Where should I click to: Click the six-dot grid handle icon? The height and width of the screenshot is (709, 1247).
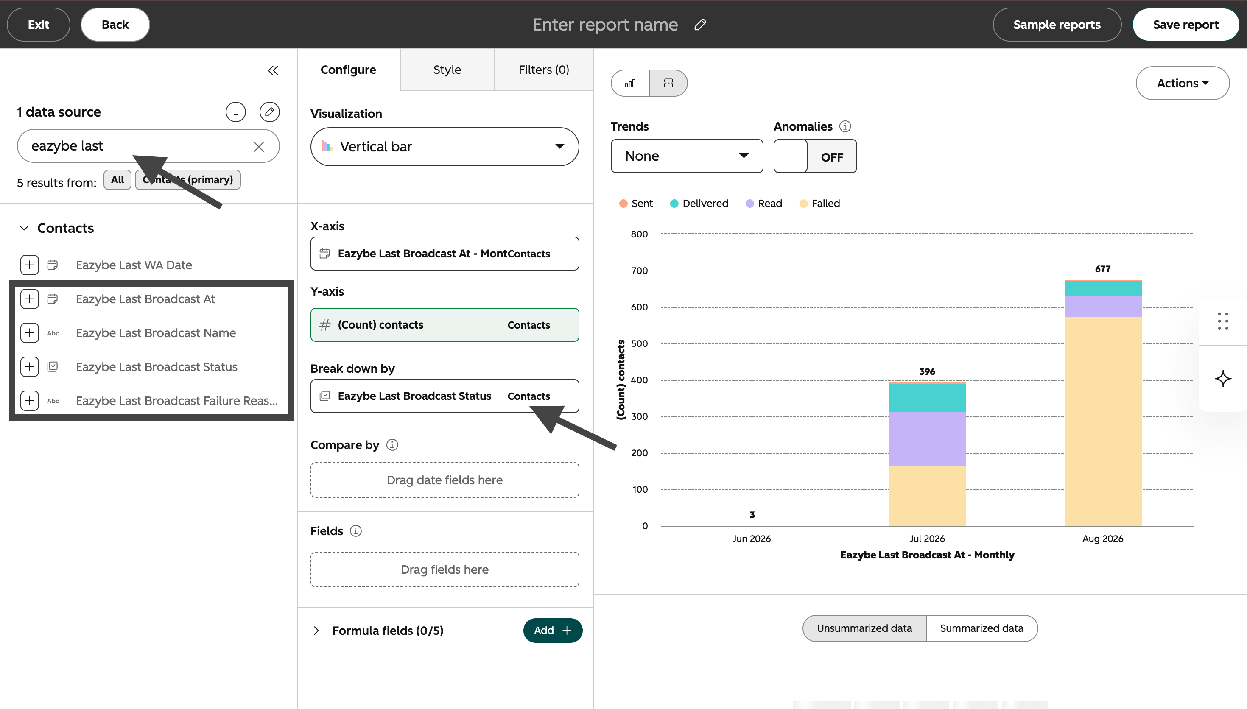(x=1223, y=321)
